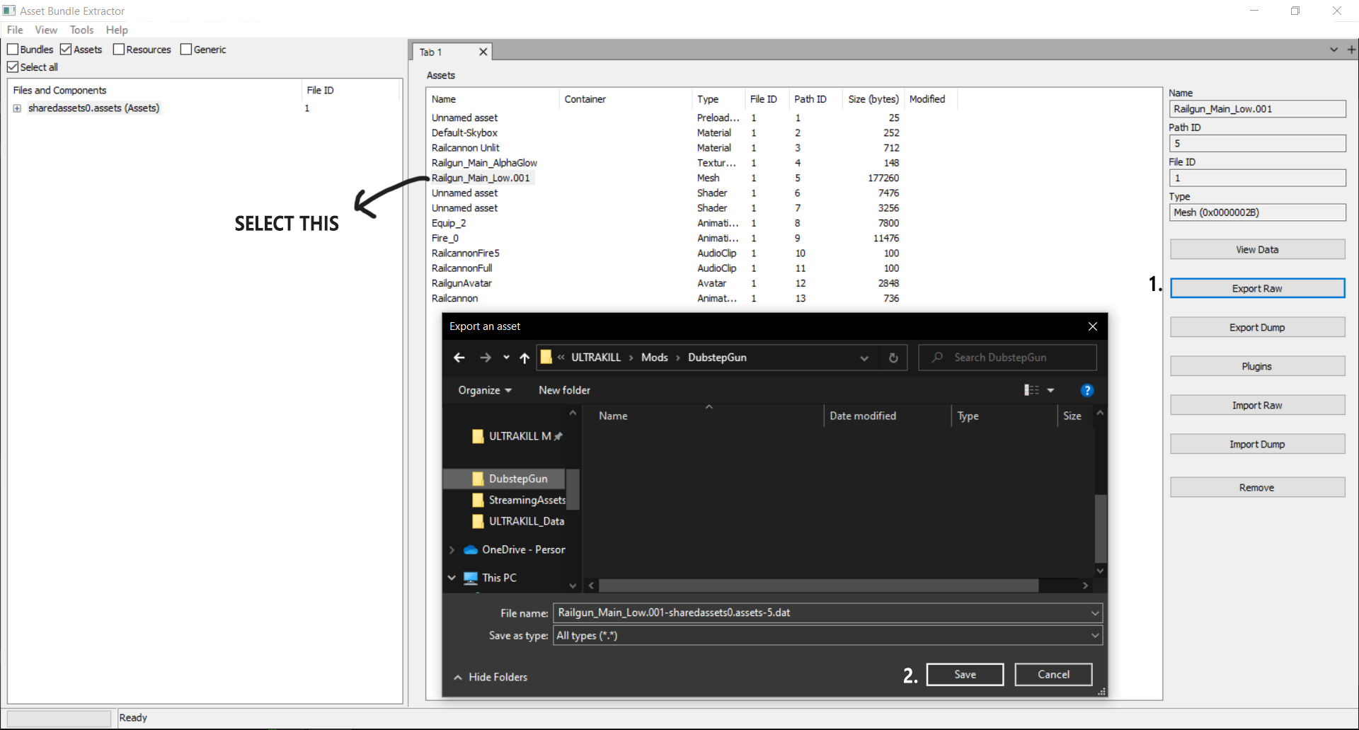Toggle the Bundles checkbox
Viewport: 1359px width, 730px height.
click(13, 49)
